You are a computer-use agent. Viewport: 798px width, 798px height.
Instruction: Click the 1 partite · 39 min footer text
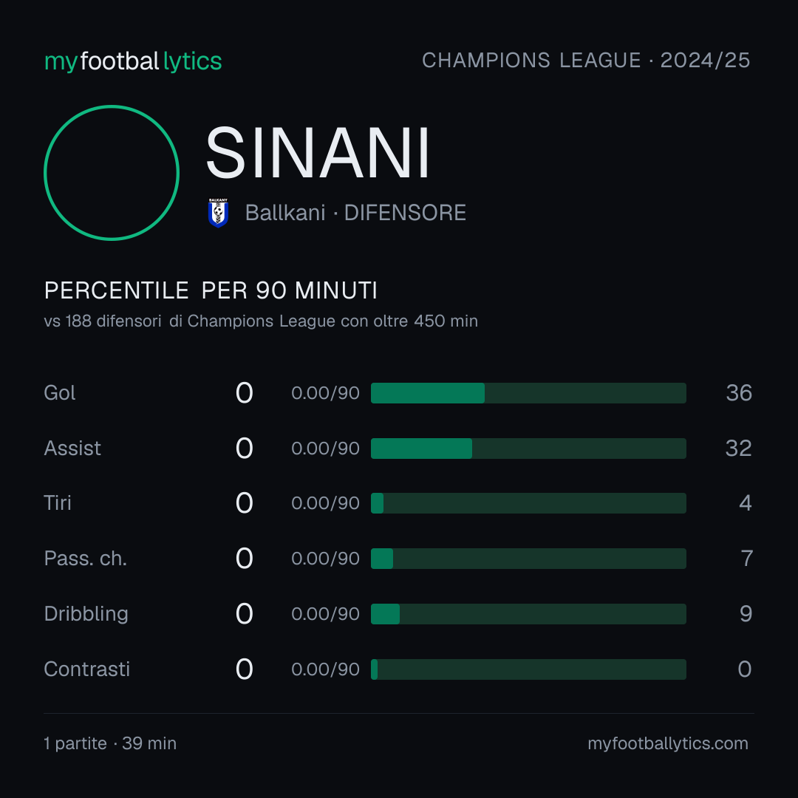[110, 743]
